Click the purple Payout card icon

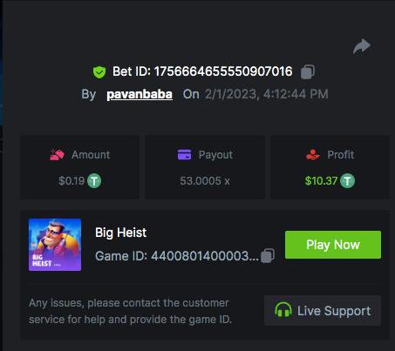(184, 155)
